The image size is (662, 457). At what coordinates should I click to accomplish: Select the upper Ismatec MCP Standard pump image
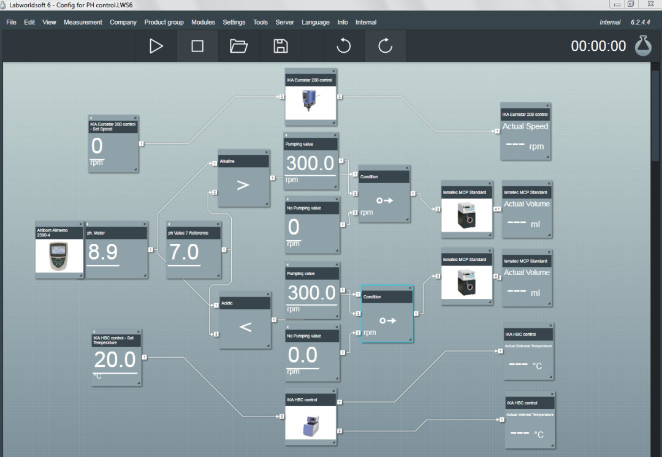pyautogui.click(x=466, y=216)
